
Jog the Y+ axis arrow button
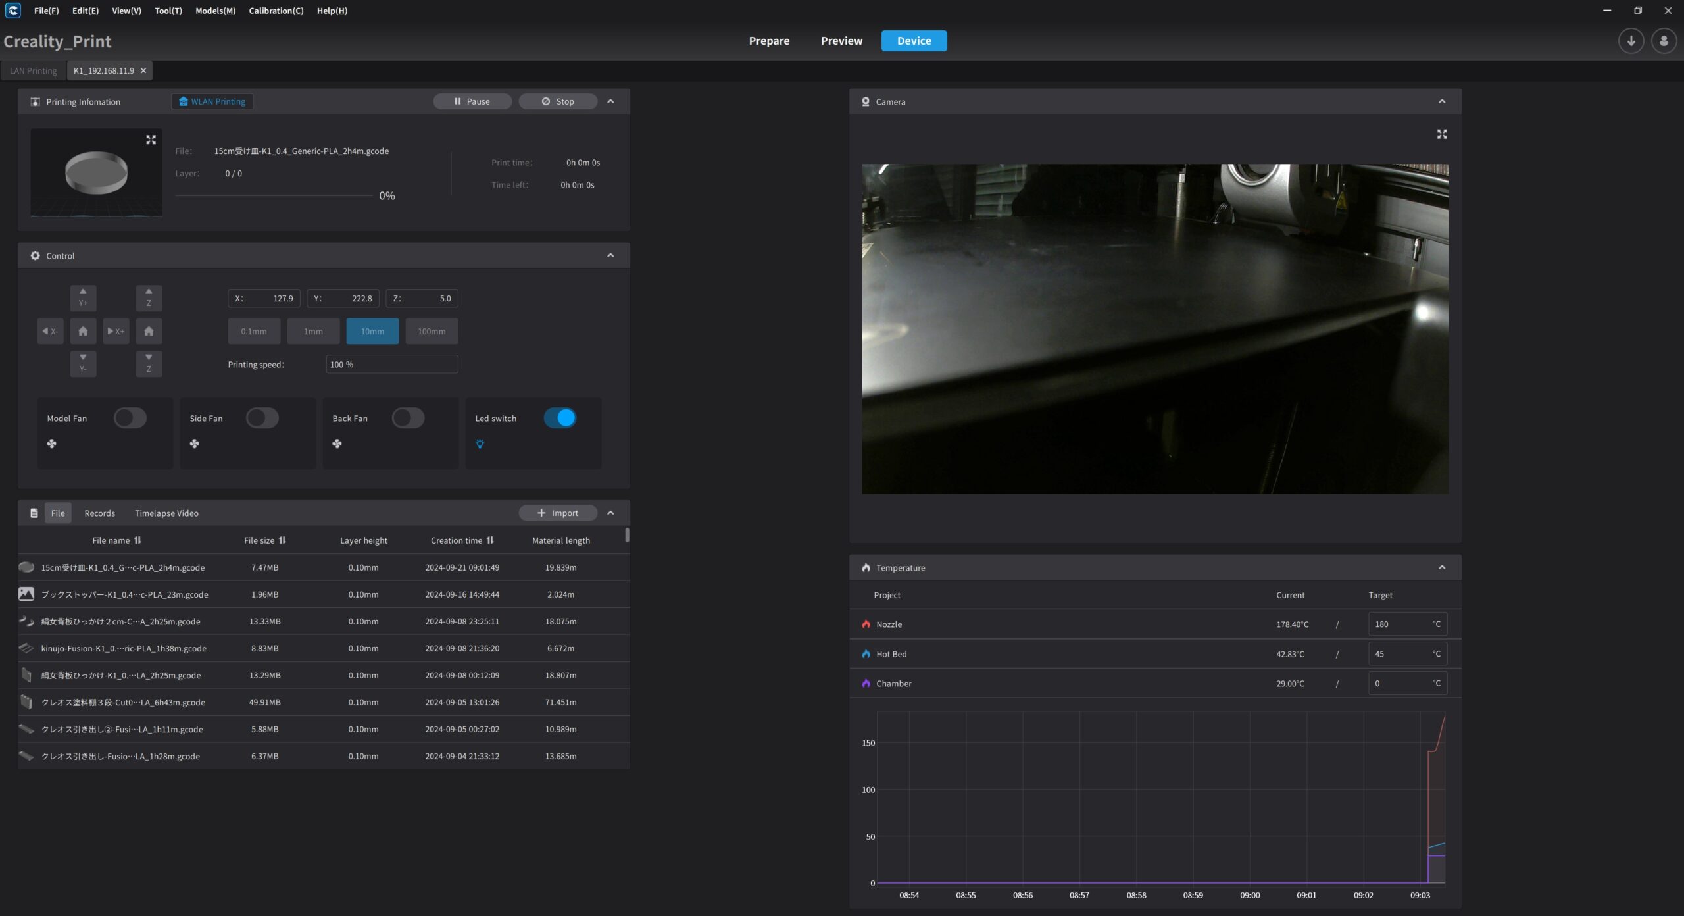[x=83, y=297]
